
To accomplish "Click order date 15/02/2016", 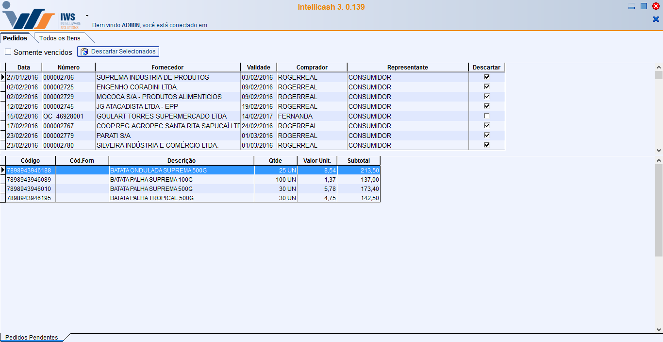I will click(24, 116).
